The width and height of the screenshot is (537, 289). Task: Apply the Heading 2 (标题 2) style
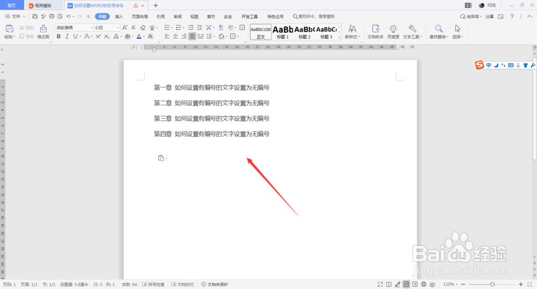[x=304, y=32]
